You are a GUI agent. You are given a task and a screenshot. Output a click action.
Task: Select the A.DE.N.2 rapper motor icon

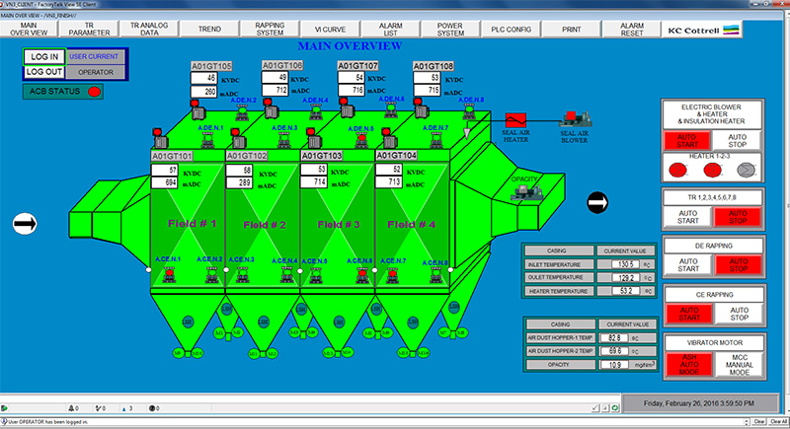242,111
